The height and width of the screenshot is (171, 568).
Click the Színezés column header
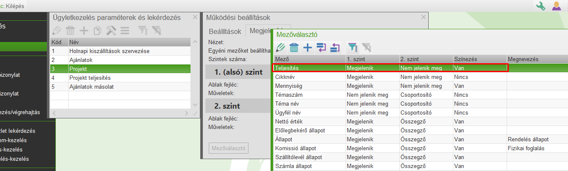pos(479,59)
